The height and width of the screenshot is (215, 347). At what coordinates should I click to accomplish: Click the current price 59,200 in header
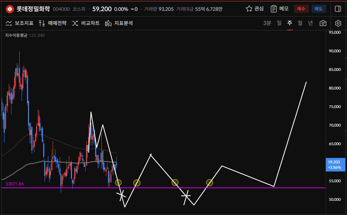pos(102,9)
